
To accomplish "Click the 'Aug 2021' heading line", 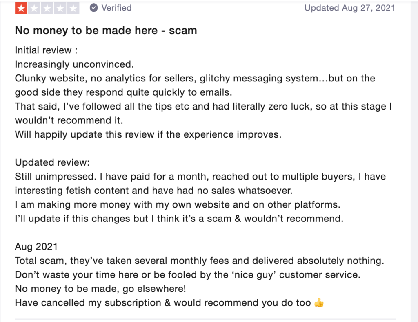I will (36, 247).
